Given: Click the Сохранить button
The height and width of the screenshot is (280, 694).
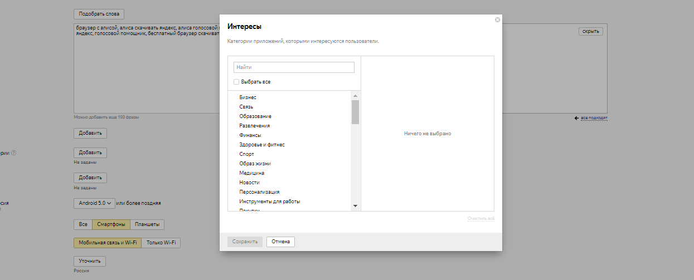Looking at the screenshot, I should (245, 242).
